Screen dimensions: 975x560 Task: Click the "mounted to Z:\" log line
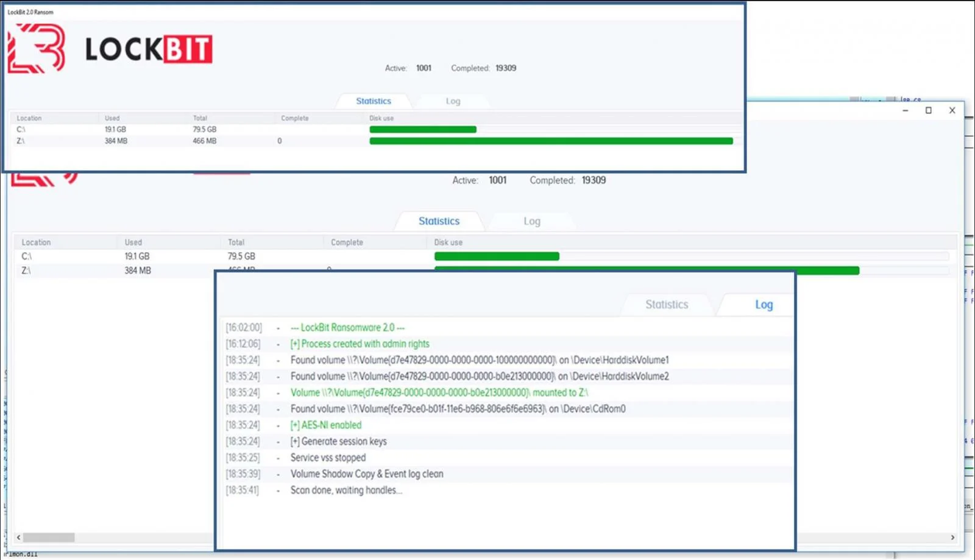[439, 393]
